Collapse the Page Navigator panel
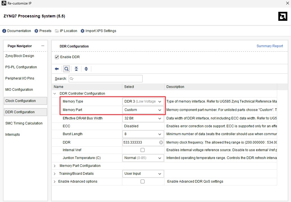This screenshot has width=291, height=202. coord(43,46)
